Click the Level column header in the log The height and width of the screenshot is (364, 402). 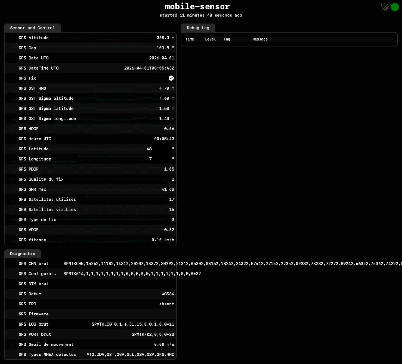[210, 39]
